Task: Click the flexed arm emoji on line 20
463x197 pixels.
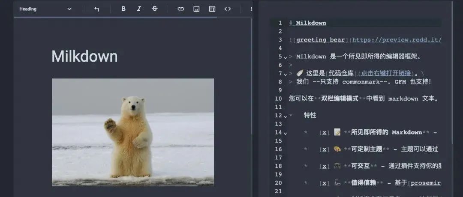Action: click(x=337, y=183)
